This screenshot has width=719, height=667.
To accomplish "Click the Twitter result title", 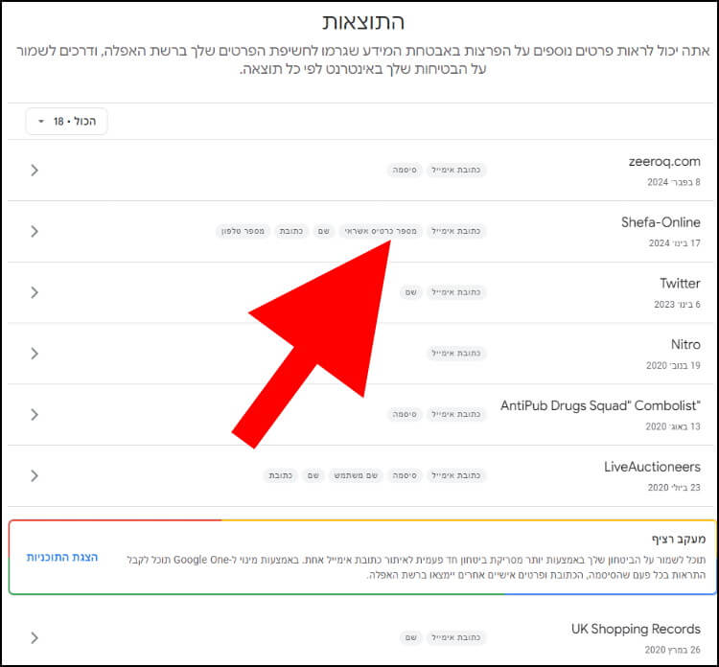I will (680, 284).
